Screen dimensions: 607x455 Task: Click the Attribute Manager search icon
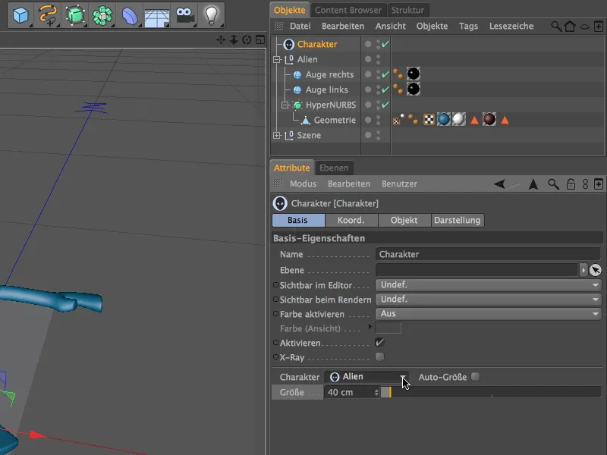click(554, 184)
